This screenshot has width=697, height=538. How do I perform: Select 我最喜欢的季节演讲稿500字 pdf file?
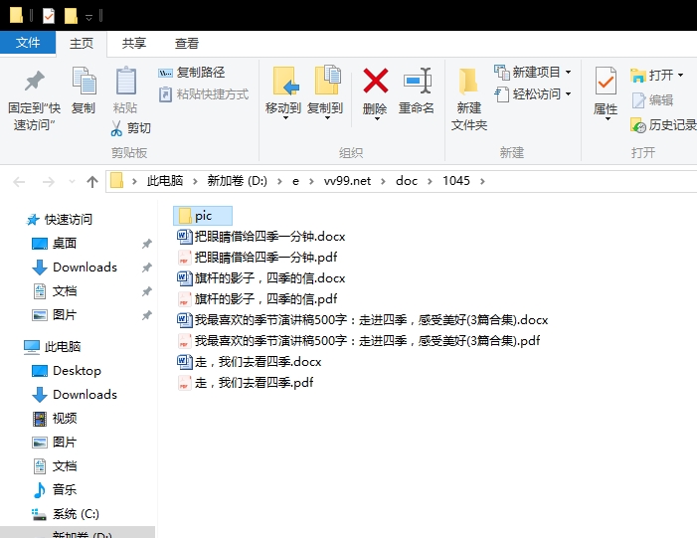pos(358,340)
